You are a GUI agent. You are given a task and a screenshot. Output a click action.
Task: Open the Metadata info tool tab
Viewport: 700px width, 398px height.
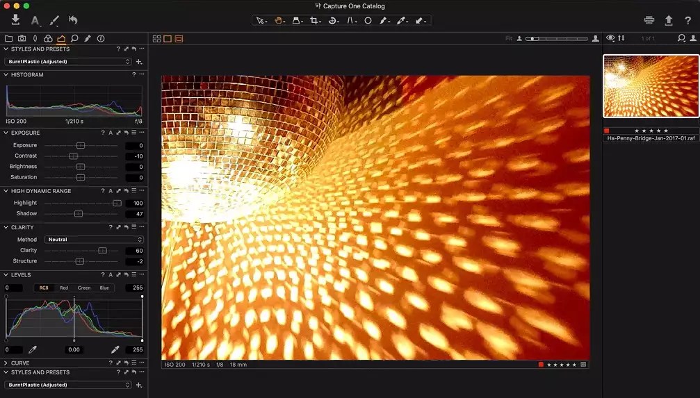[101, 38]
